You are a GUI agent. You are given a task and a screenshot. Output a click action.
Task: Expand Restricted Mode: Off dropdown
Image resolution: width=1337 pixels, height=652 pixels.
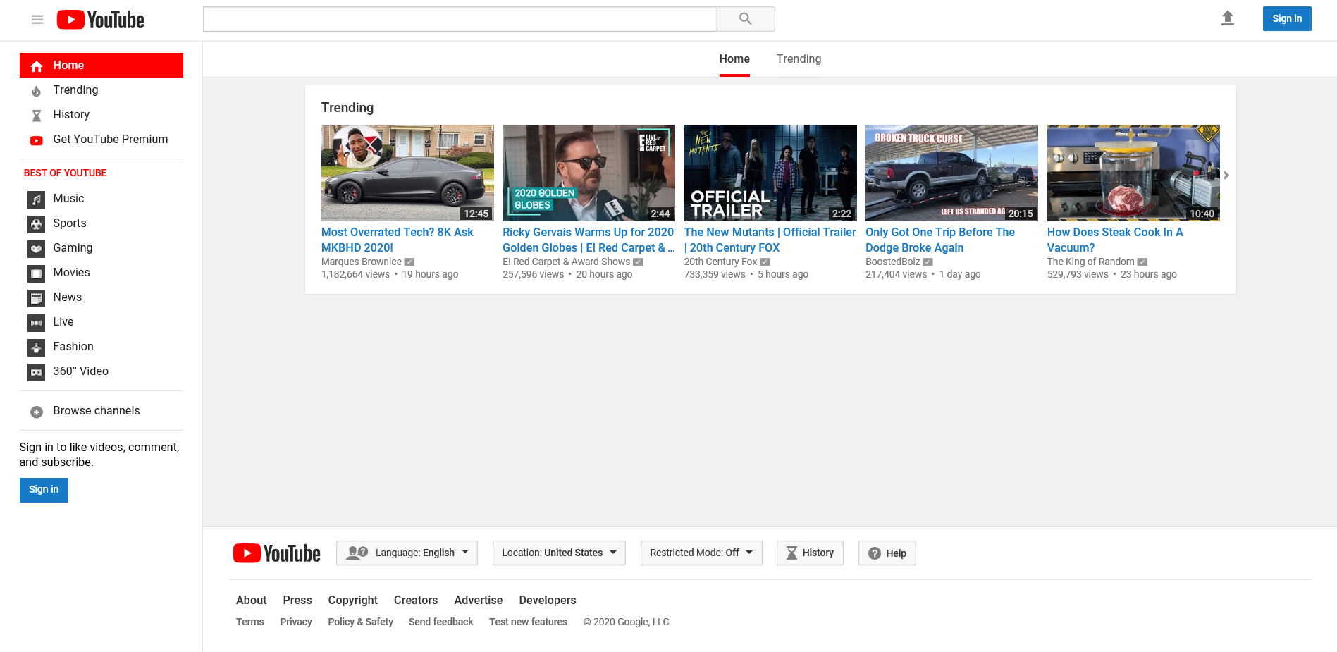coord(701,553)
